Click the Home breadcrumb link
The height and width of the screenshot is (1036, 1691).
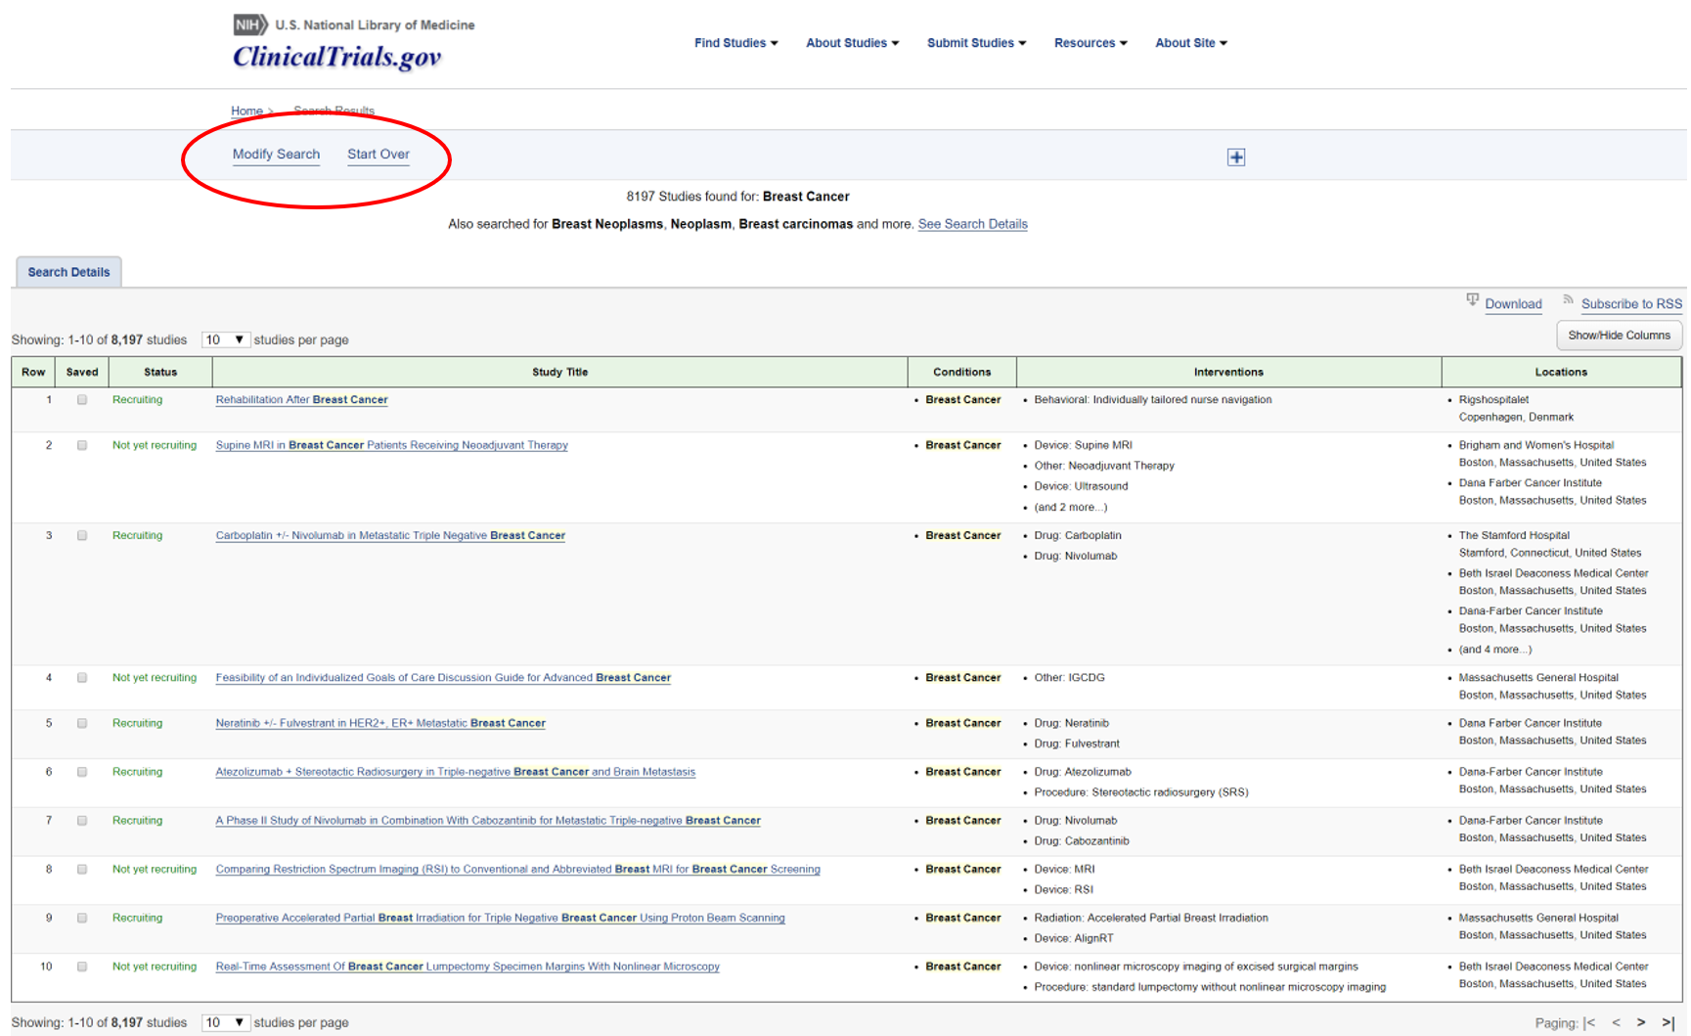246,111
